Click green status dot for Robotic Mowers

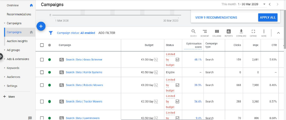pyautogui.click(x=49, y=85)
